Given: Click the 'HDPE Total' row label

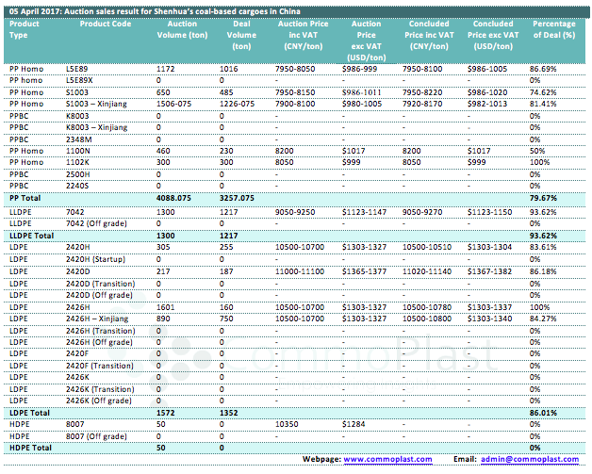Looking at the screenshot, I should point(28,448).
